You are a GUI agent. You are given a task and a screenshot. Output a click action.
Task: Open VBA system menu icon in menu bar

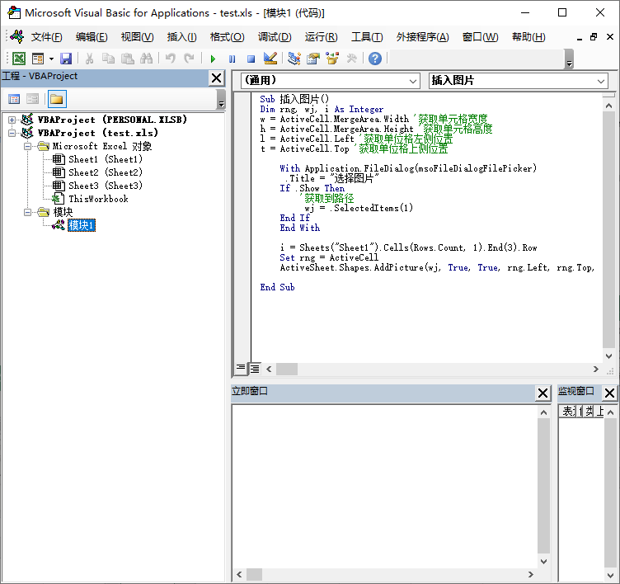point(17,37)
